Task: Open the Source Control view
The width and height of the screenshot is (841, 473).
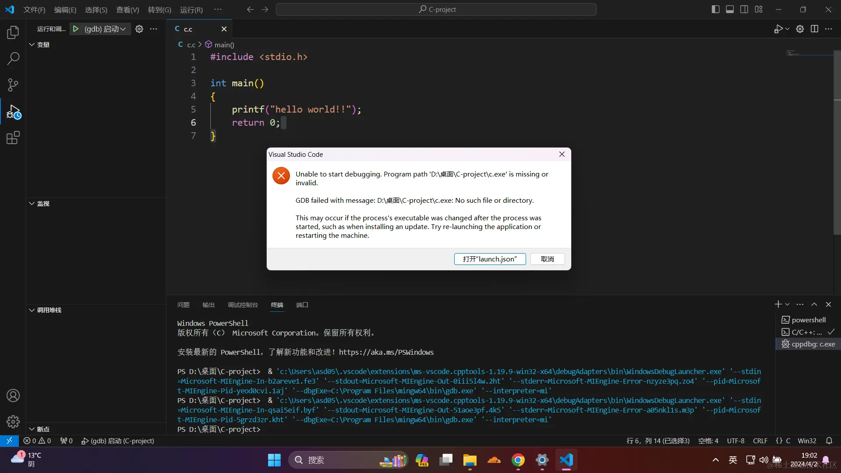Action: click(13, 85)
